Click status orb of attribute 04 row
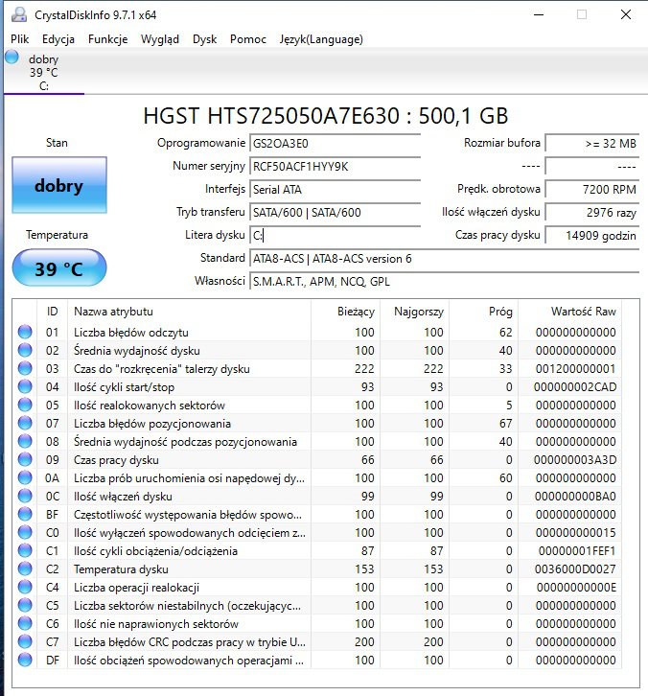The width and height of the screenshot is (648, 696). (25, 386)
